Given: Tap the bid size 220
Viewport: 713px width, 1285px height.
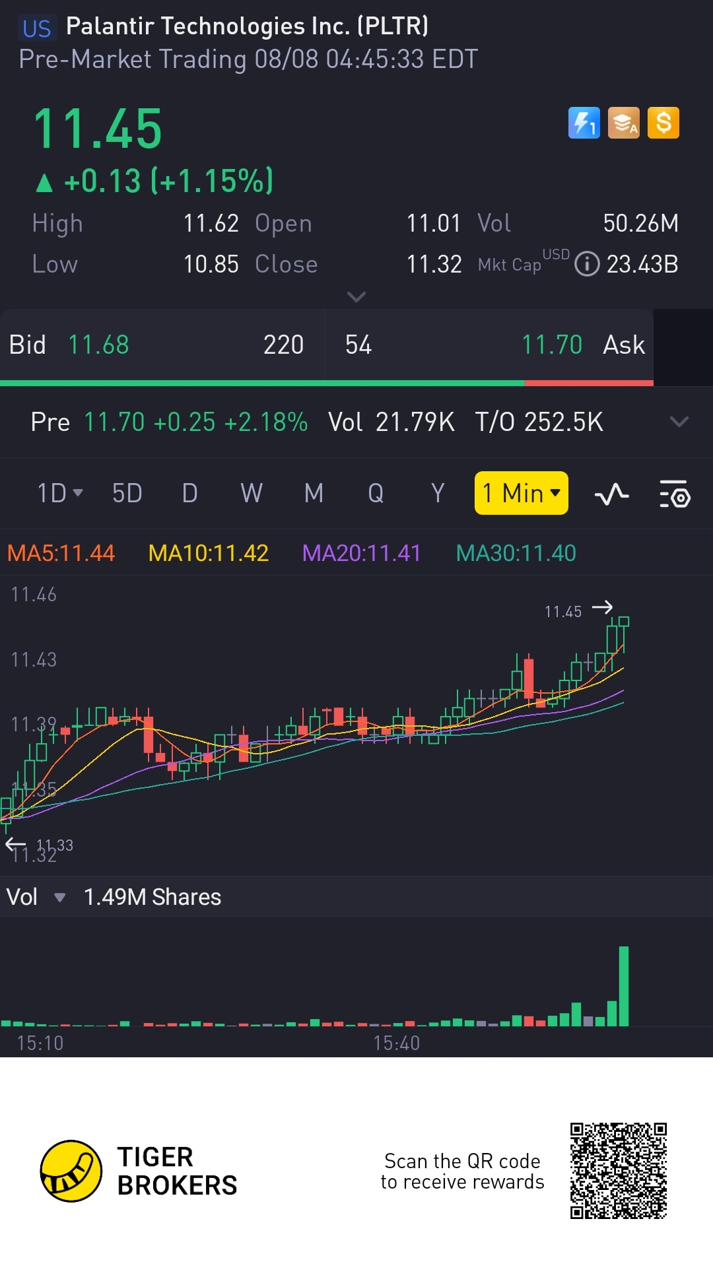Looking at the screenshot, I should pyautogui.click(x=284, y=345).
